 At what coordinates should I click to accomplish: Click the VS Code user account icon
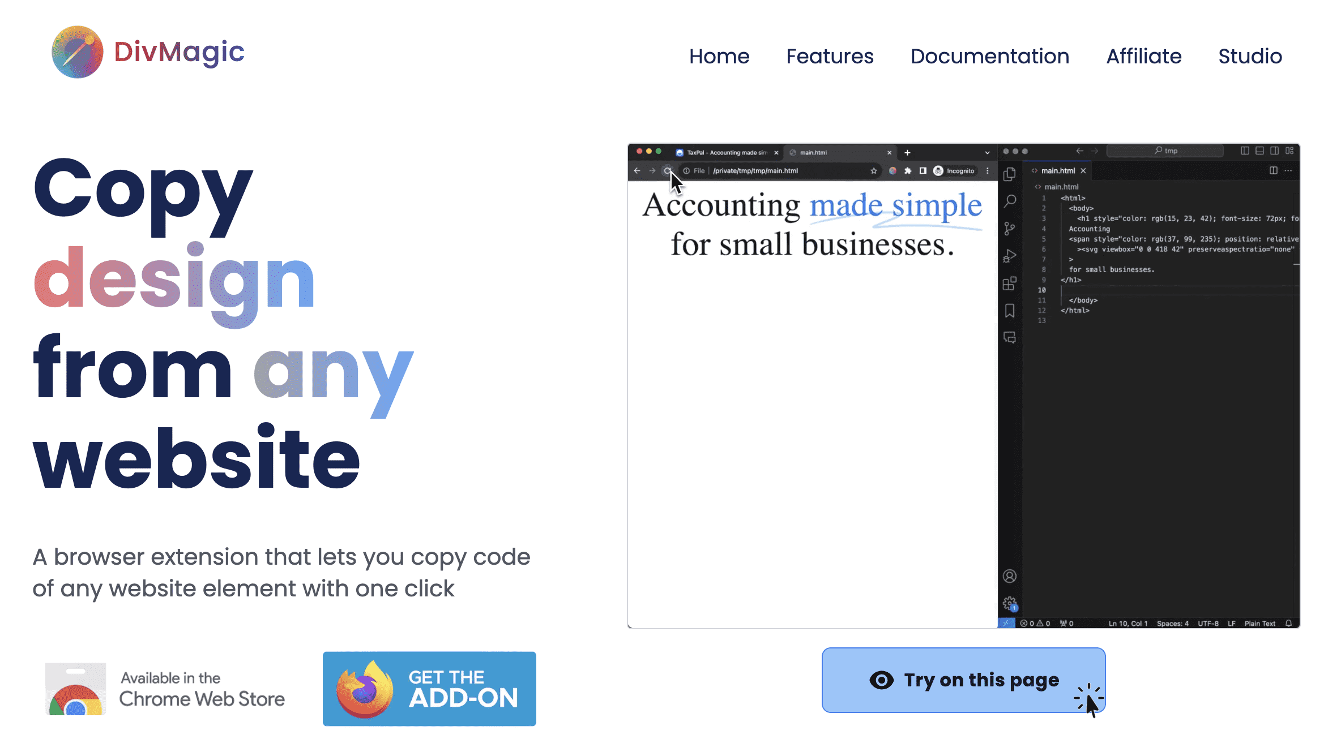(x=1010, y=576)
